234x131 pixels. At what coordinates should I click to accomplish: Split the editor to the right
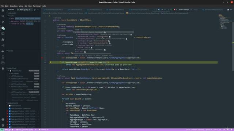(x=228, y=10)
